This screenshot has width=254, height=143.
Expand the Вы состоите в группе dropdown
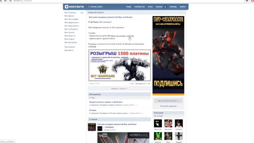pos(168,100)
